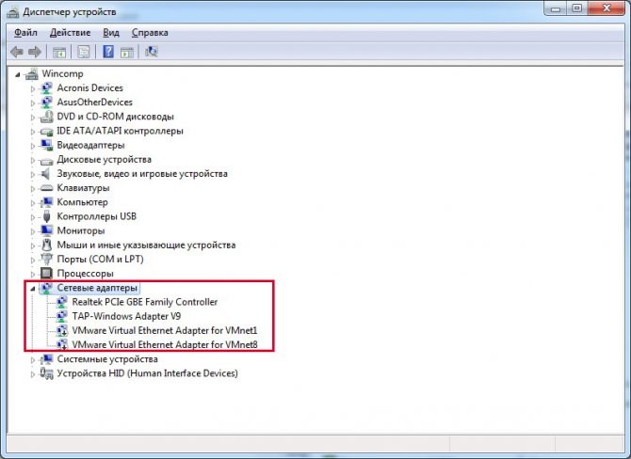631x459 pixels.
Task: Expand Звуковые, видео и игровые устройства
Action: (33, 174)
